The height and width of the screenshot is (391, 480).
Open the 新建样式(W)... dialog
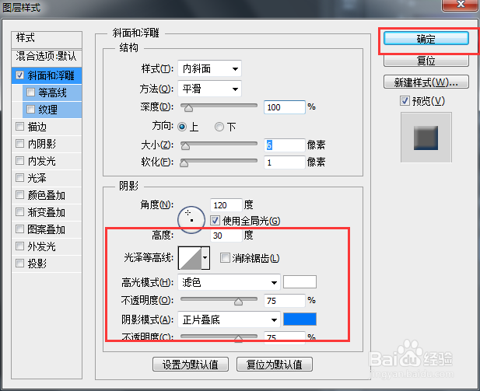tap(426, 82)
